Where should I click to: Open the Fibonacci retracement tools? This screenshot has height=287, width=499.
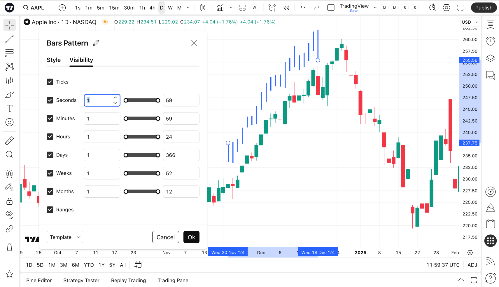9,53
